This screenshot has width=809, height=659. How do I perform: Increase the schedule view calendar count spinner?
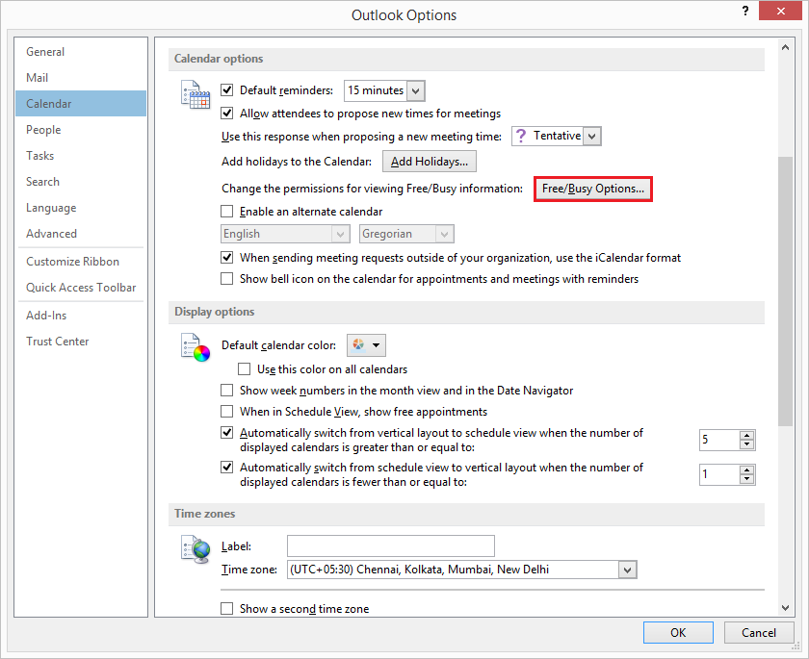747,435
